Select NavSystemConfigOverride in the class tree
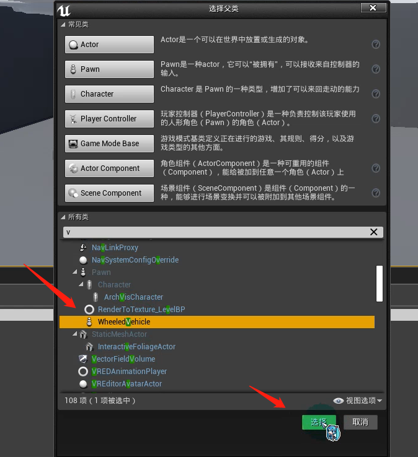The height and width of the screenshot is (457, 418). [x=135, y=259]
